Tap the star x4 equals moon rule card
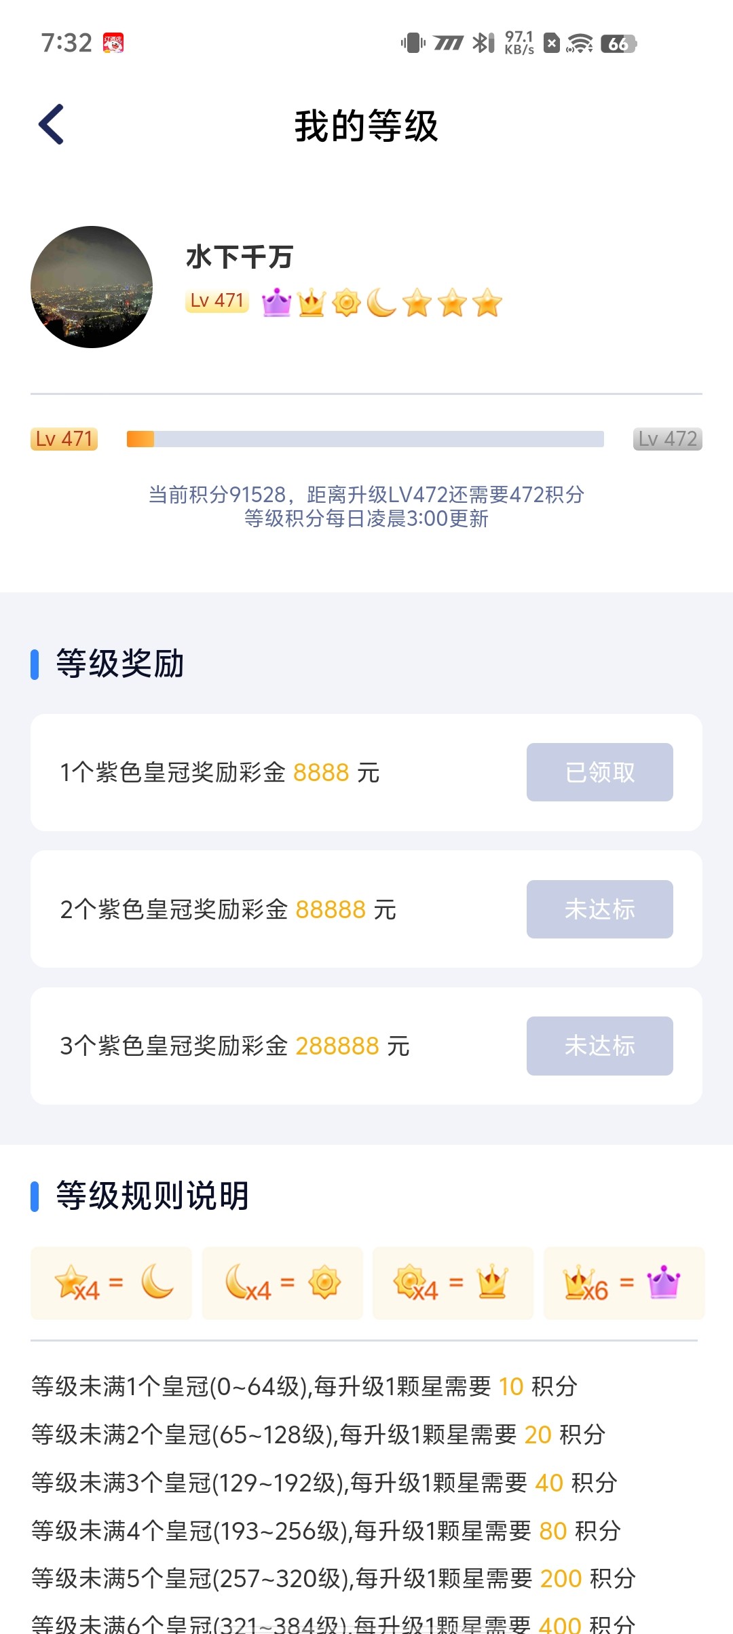This screenshot has width=733, height=1634. (x=111, y=1282)
